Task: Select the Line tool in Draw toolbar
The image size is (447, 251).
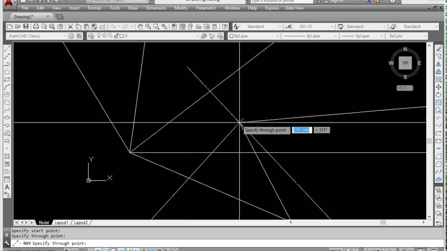Action: point(7,48)
